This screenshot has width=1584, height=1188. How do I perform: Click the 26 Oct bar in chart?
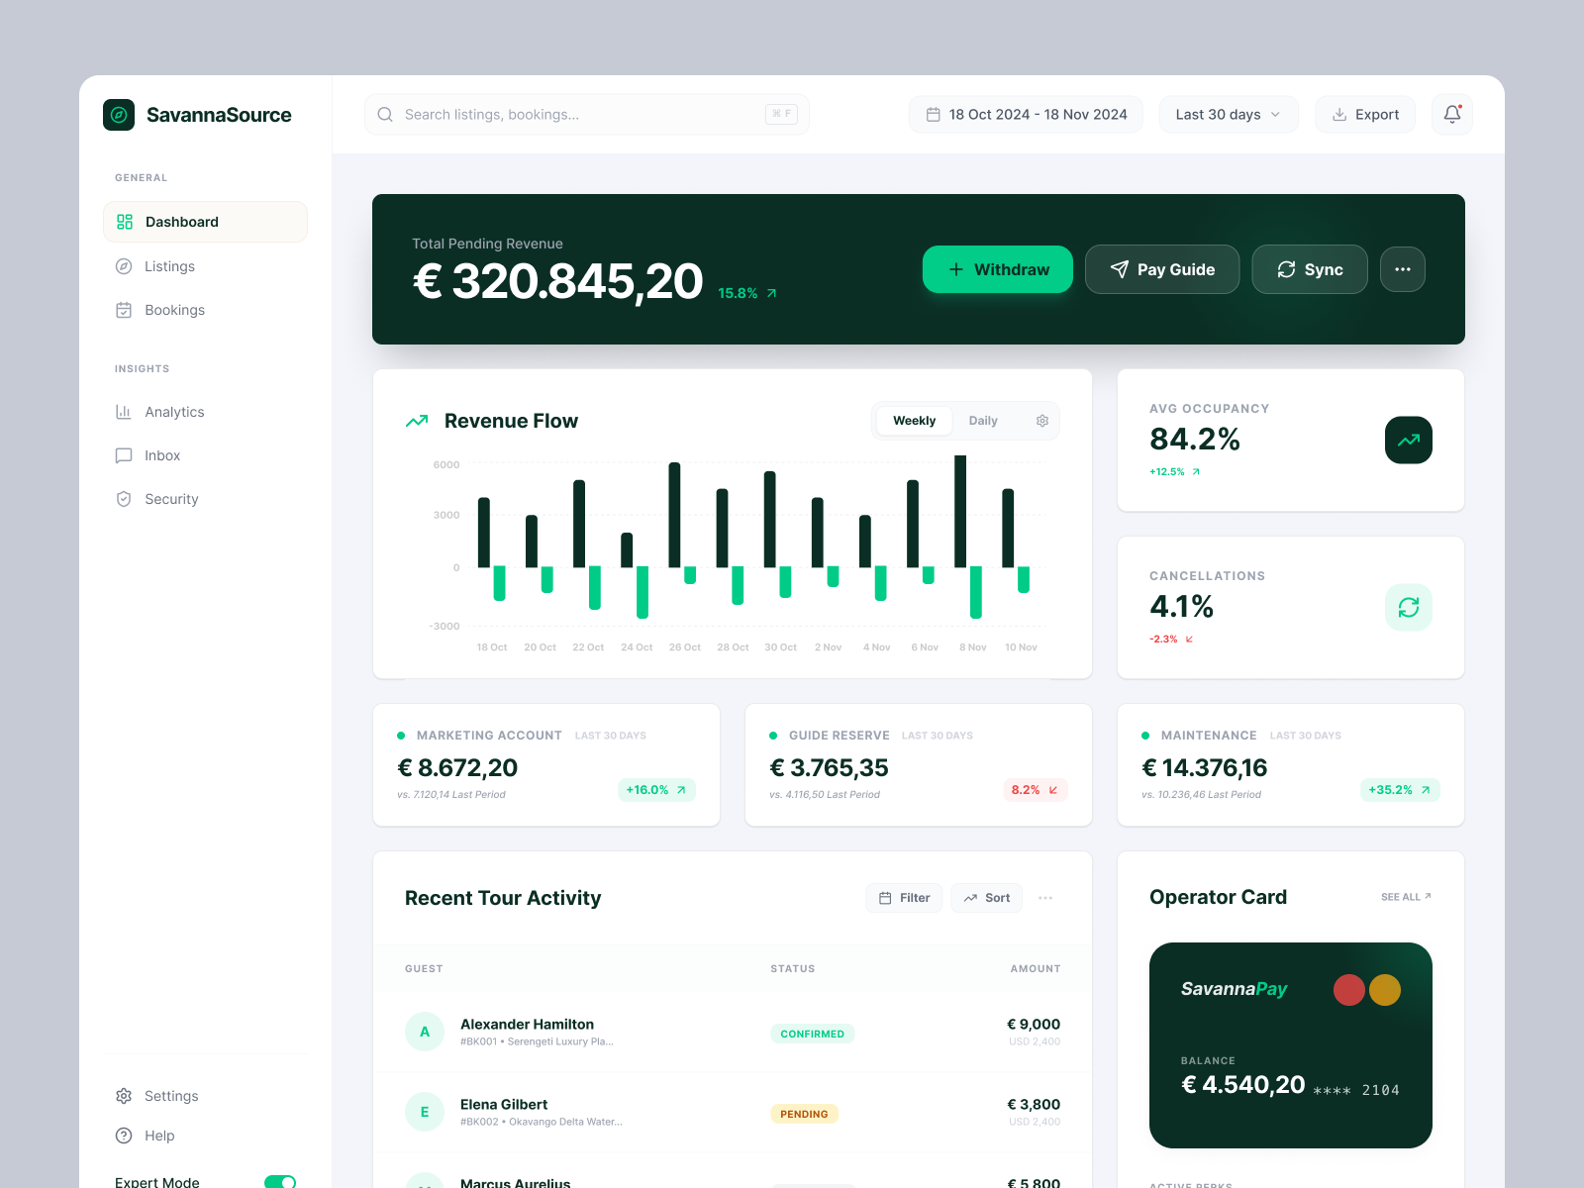click(x=674, y=515)
